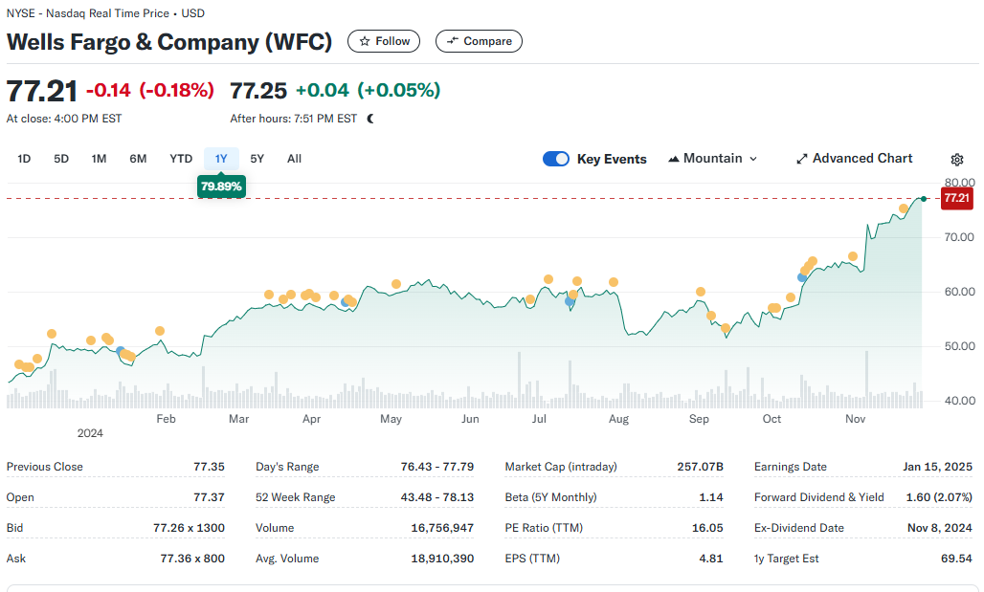
Task: Click the mountain chart type icon
Action: tap(673, 159)
